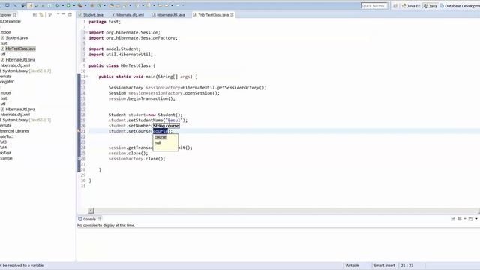Choose 'null' from the autocomplete popup

[x=157, y=143]
